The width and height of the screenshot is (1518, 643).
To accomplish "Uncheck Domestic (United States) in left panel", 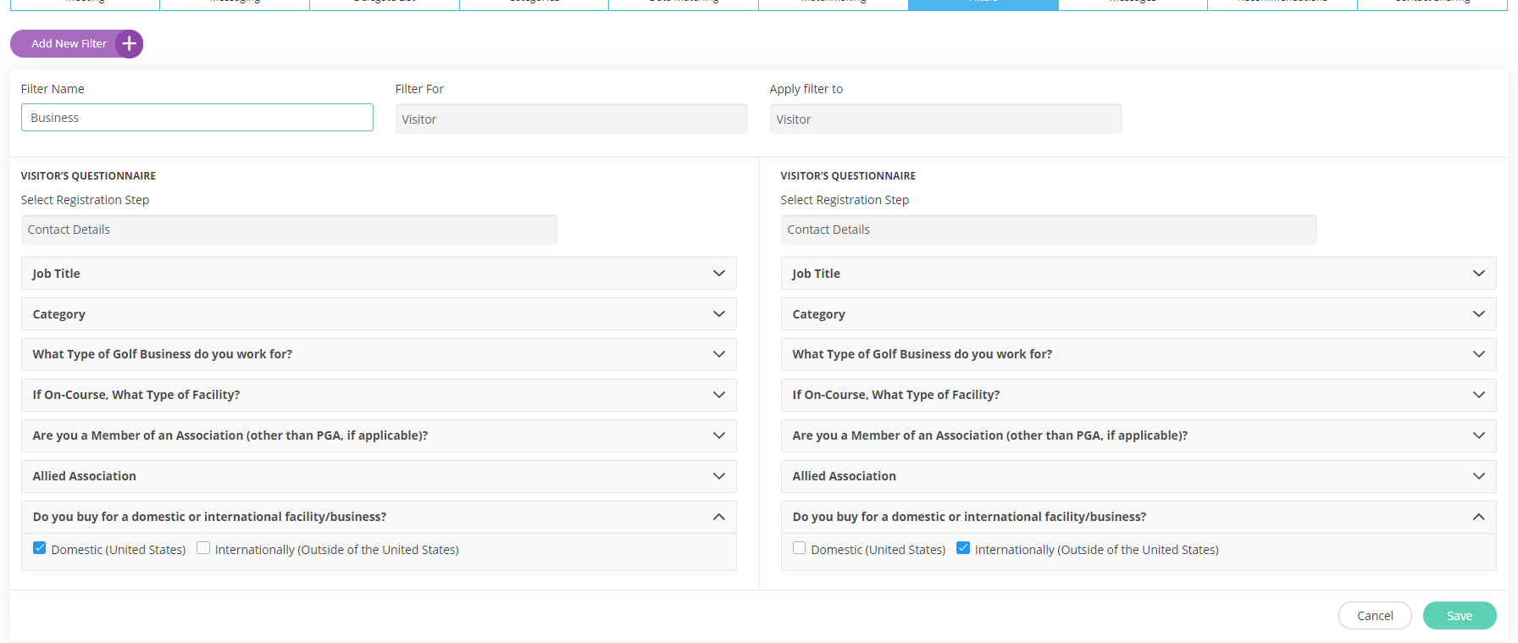I will 40,548.
